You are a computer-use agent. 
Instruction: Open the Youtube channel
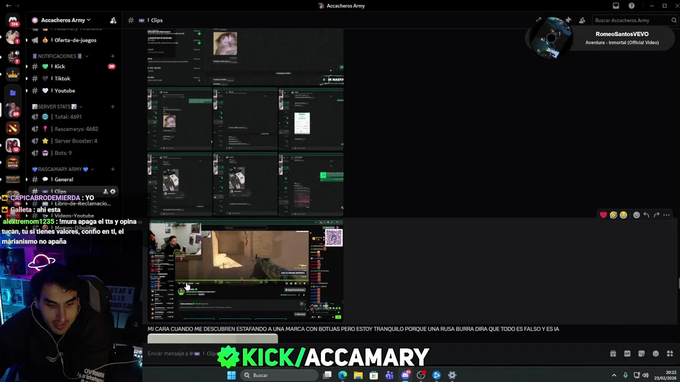(73, 91)
